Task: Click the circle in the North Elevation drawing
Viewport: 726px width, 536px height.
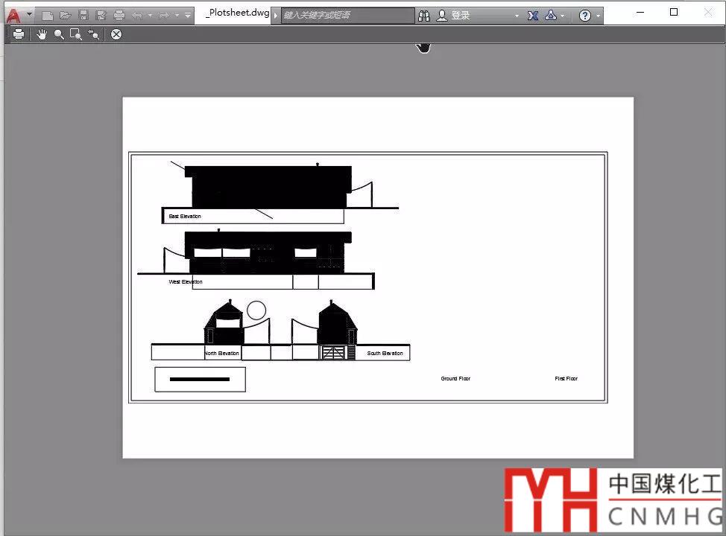Action: (x=256, y=310)
